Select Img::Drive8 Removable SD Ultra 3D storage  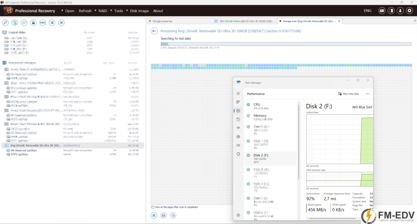[x=73, y=146]
